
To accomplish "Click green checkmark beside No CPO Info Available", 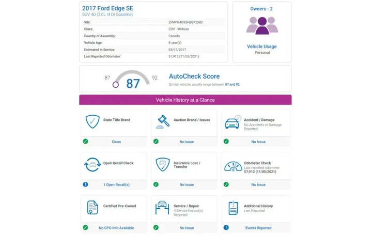I will point(85,227).
